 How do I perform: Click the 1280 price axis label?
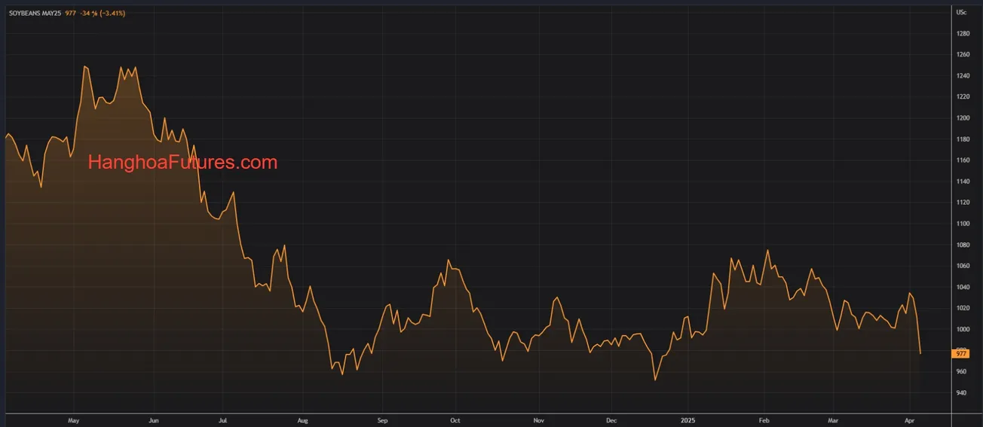coord(963,34)
